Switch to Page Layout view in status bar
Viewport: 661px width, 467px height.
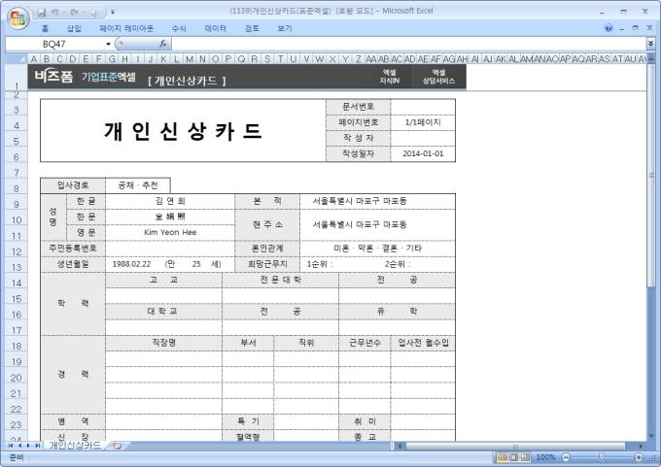tap(513, 457)
